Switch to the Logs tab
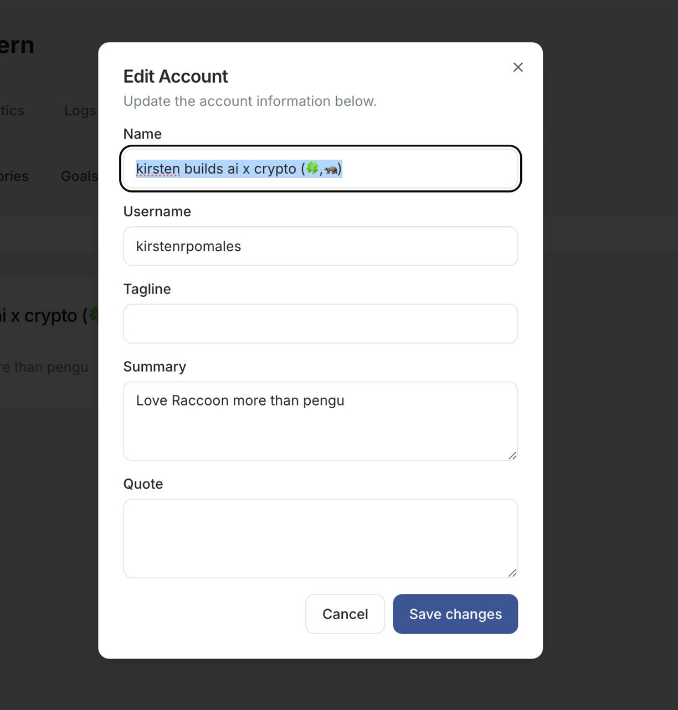Image resolution: width=678 pixels, height=710 pixels. point(79,110)
